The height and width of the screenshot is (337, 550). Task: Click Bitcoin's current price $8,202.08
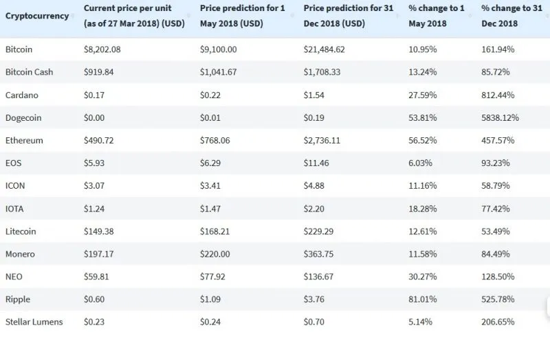[x=103, y=50]
